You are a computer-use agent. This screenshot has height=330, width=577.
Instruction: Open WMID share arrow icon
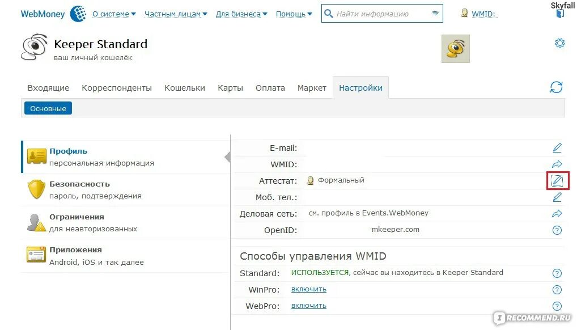pyautogui.click(x=557, y=164)
